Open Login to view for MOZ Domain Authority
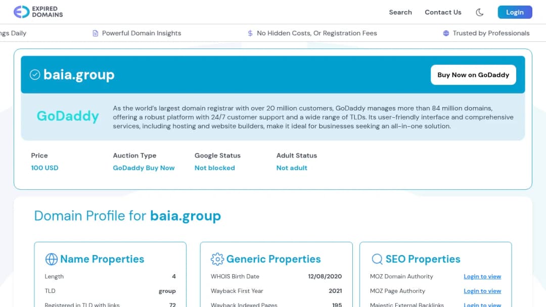546x307 pixels. 482,276
